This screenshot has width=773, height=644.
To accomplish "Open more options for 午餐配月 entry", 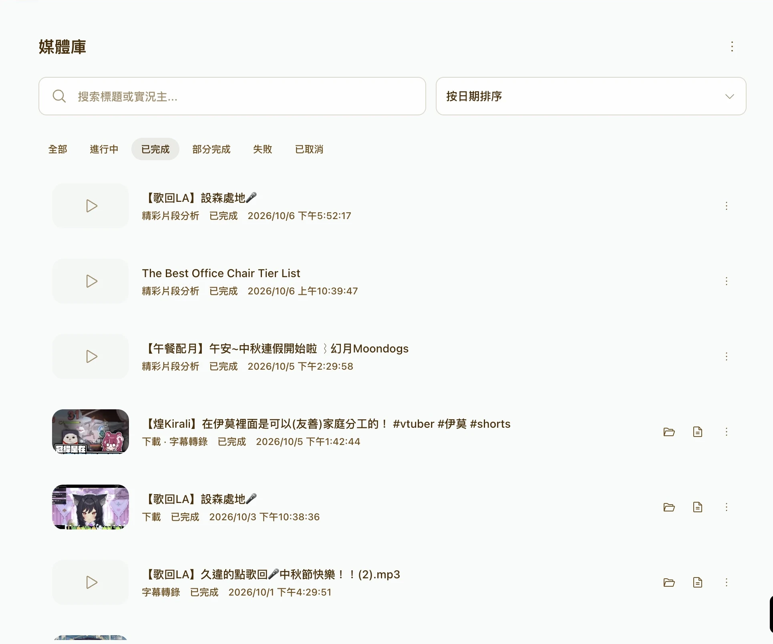I will tap(726, 356).
